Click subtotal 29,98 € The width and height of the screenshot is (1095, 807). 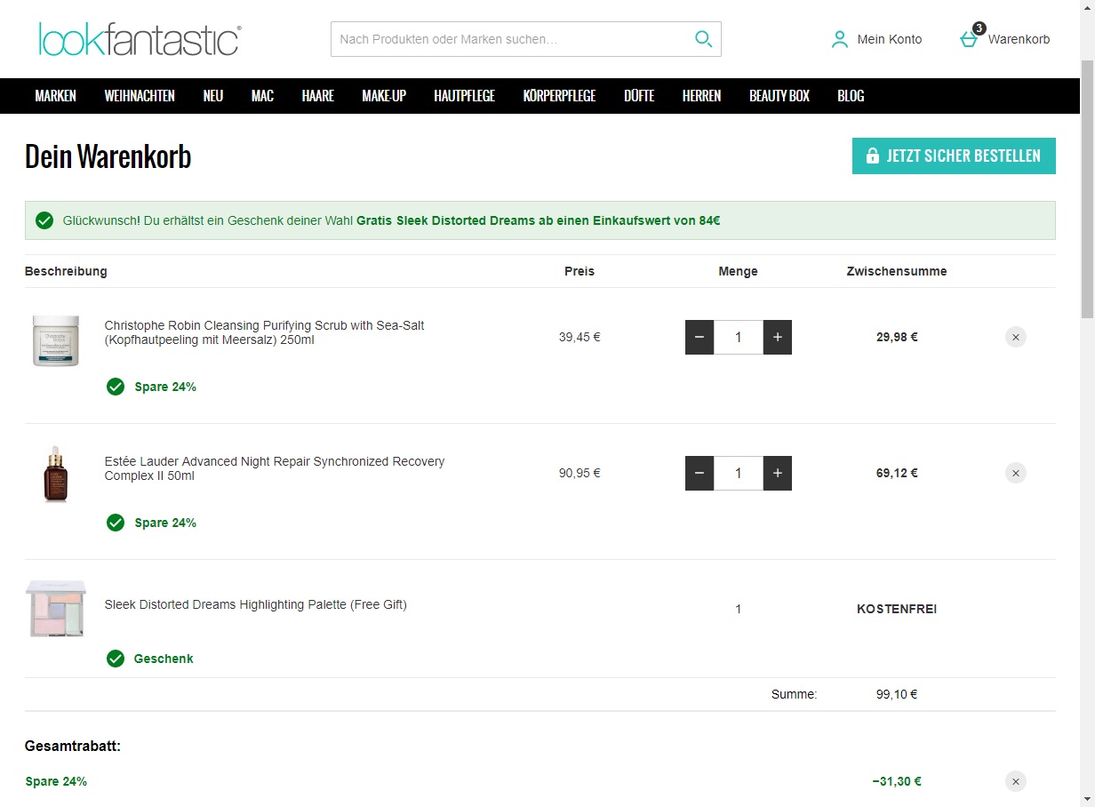pos(897,337)
